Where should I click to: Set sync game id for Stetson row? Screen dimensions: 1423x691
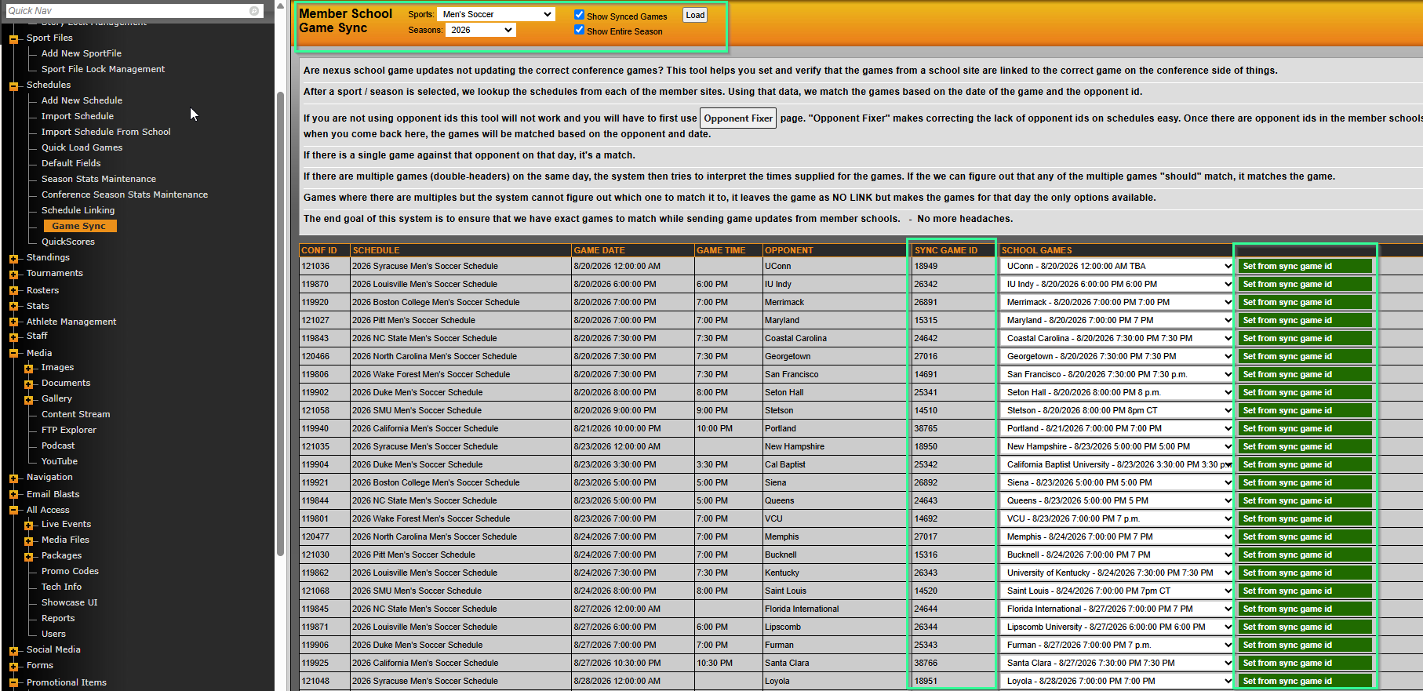coord(1305,410)
